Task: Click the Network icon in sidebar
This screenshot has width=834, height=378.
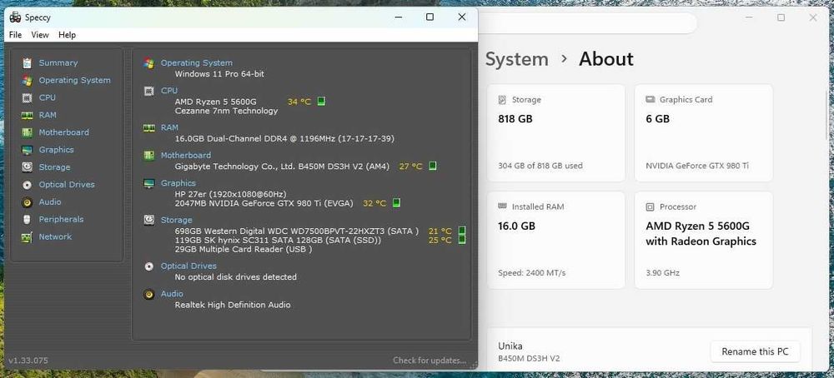Action: pyautogui.click(x=28, y=236)
